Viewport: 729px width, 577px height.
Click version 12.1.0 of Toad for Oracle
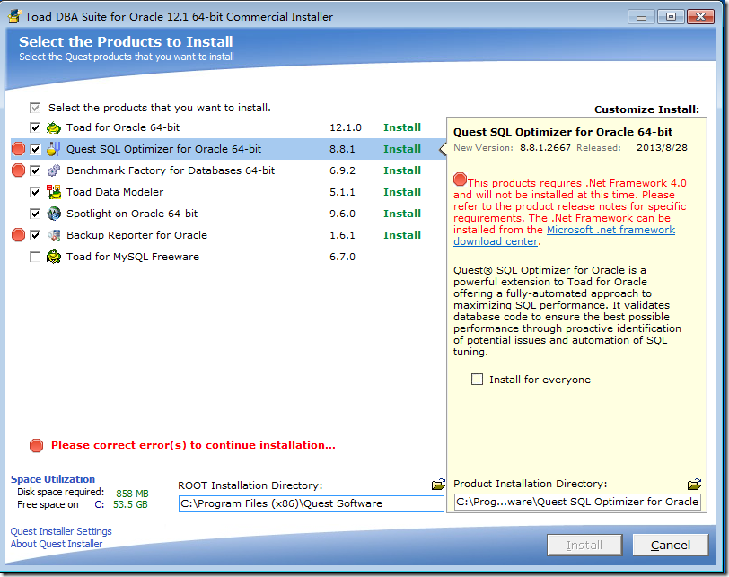pos(346,127)
